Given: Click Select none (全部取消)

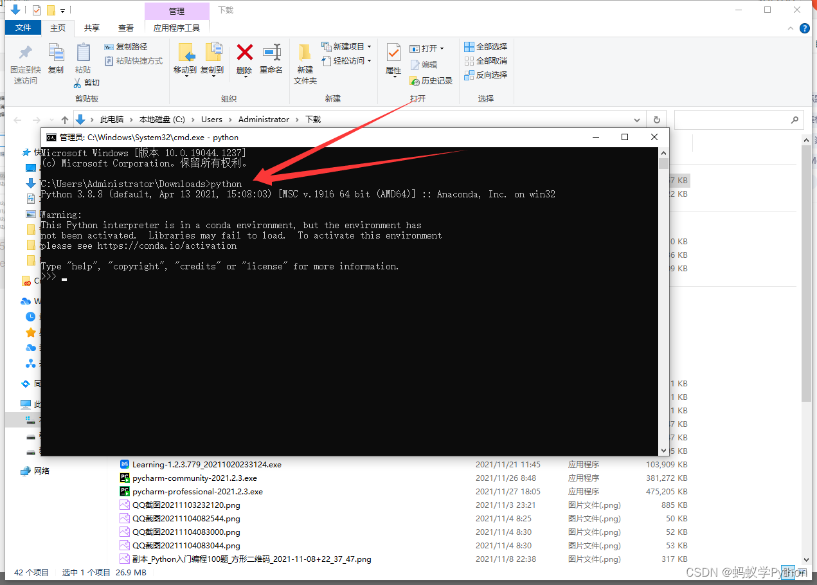Looking at the screenshot, I should tap(486, 61).
